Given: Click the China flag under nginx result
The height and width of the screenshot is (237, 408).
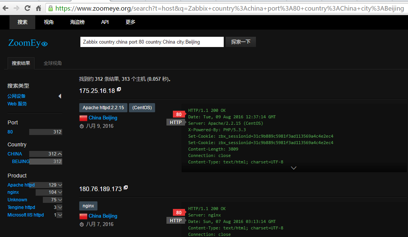Looking at the screenshot, I should click(x=83, y=216).
